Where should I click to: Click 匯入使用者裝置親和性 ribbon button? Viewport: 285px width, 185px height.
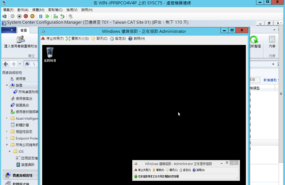pos(21,42)
